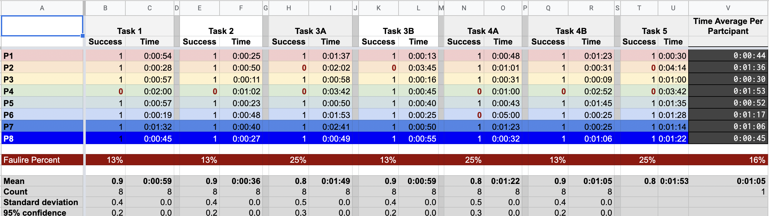This screenshot has width=769, height=216.
Task: Select column U header
Action: (673, 8)
